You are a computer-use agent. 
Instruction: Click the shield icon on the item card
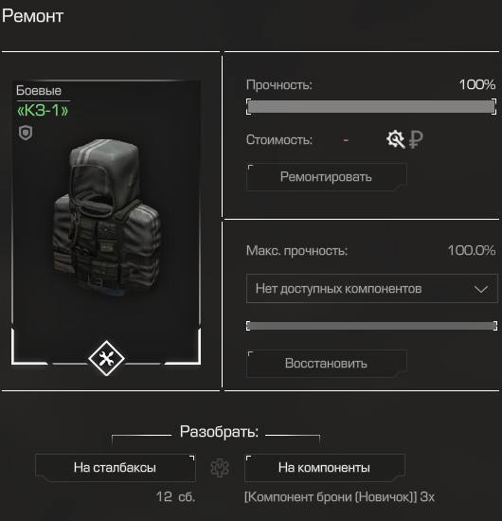tap(26, 133)
